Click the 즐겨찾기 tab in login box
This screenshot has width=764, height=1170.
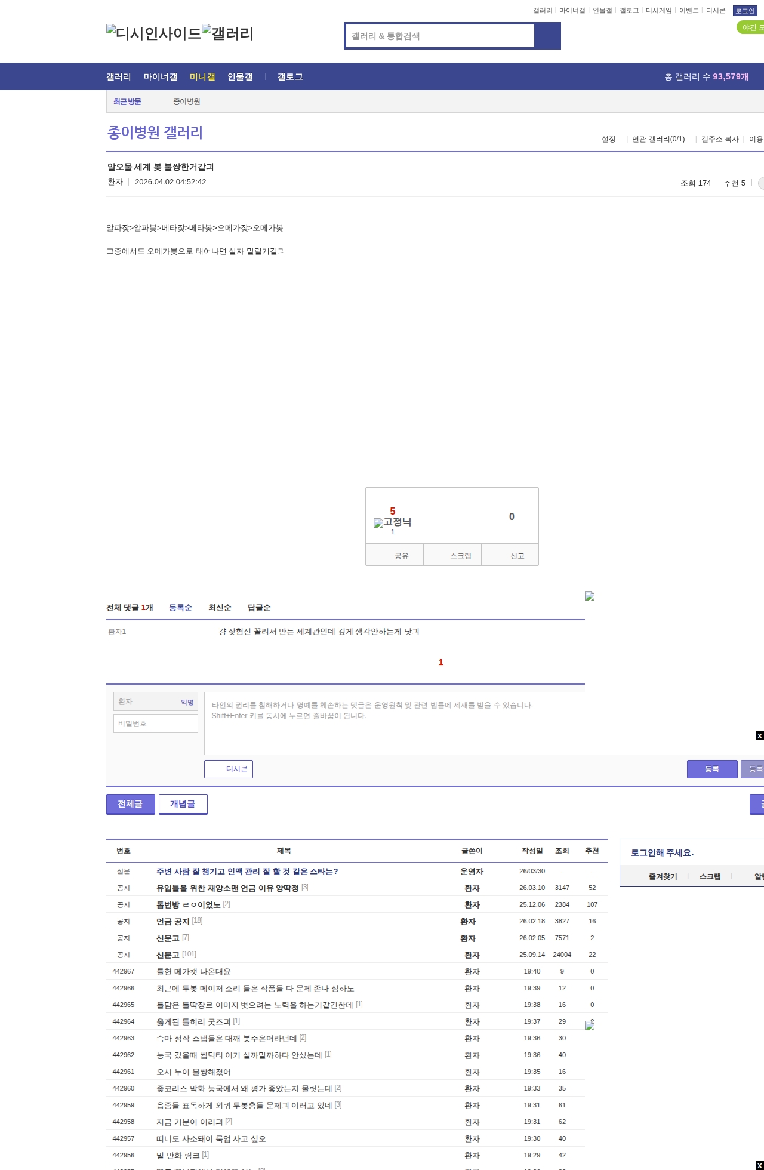click(x=663, y=876)
